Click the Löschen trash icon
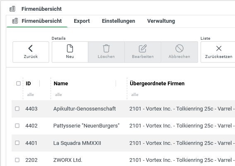 (106, 48)
